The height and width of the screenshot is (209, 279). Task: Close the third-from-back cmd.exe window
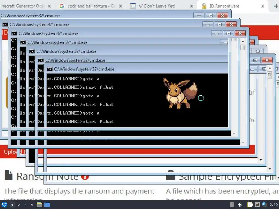click(x=240, y=33)
